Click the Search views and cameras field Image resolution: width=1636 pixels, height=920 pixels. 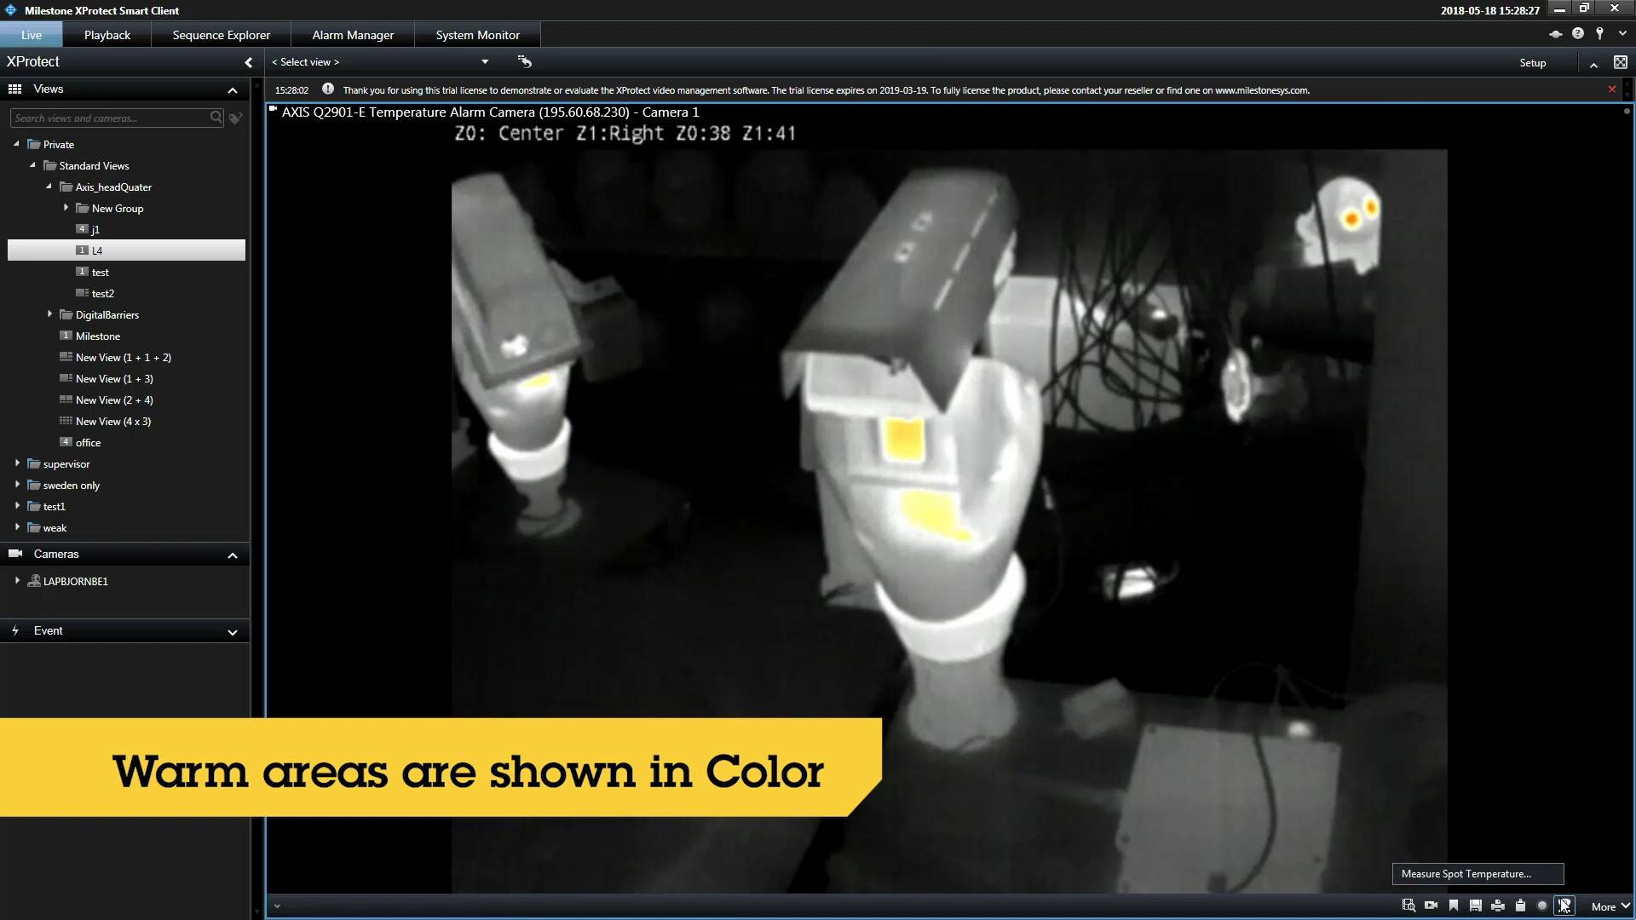tap(109, 118)
